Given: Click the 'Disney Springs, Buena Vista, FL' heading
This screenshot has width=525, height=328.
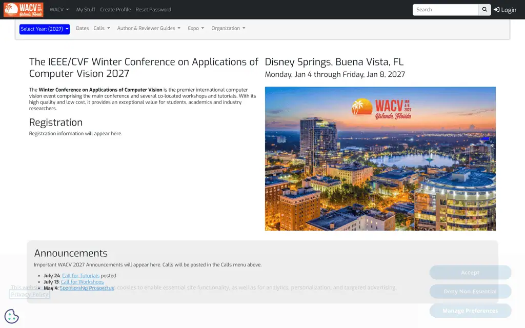Looking at the screenshot, I should pos(334,62).
